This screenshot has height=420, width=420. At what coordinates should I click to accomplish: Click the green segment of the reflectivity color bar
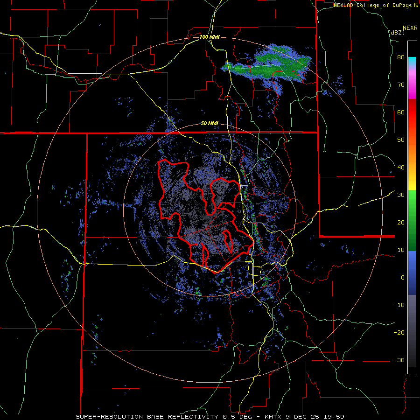coord(412,220)
